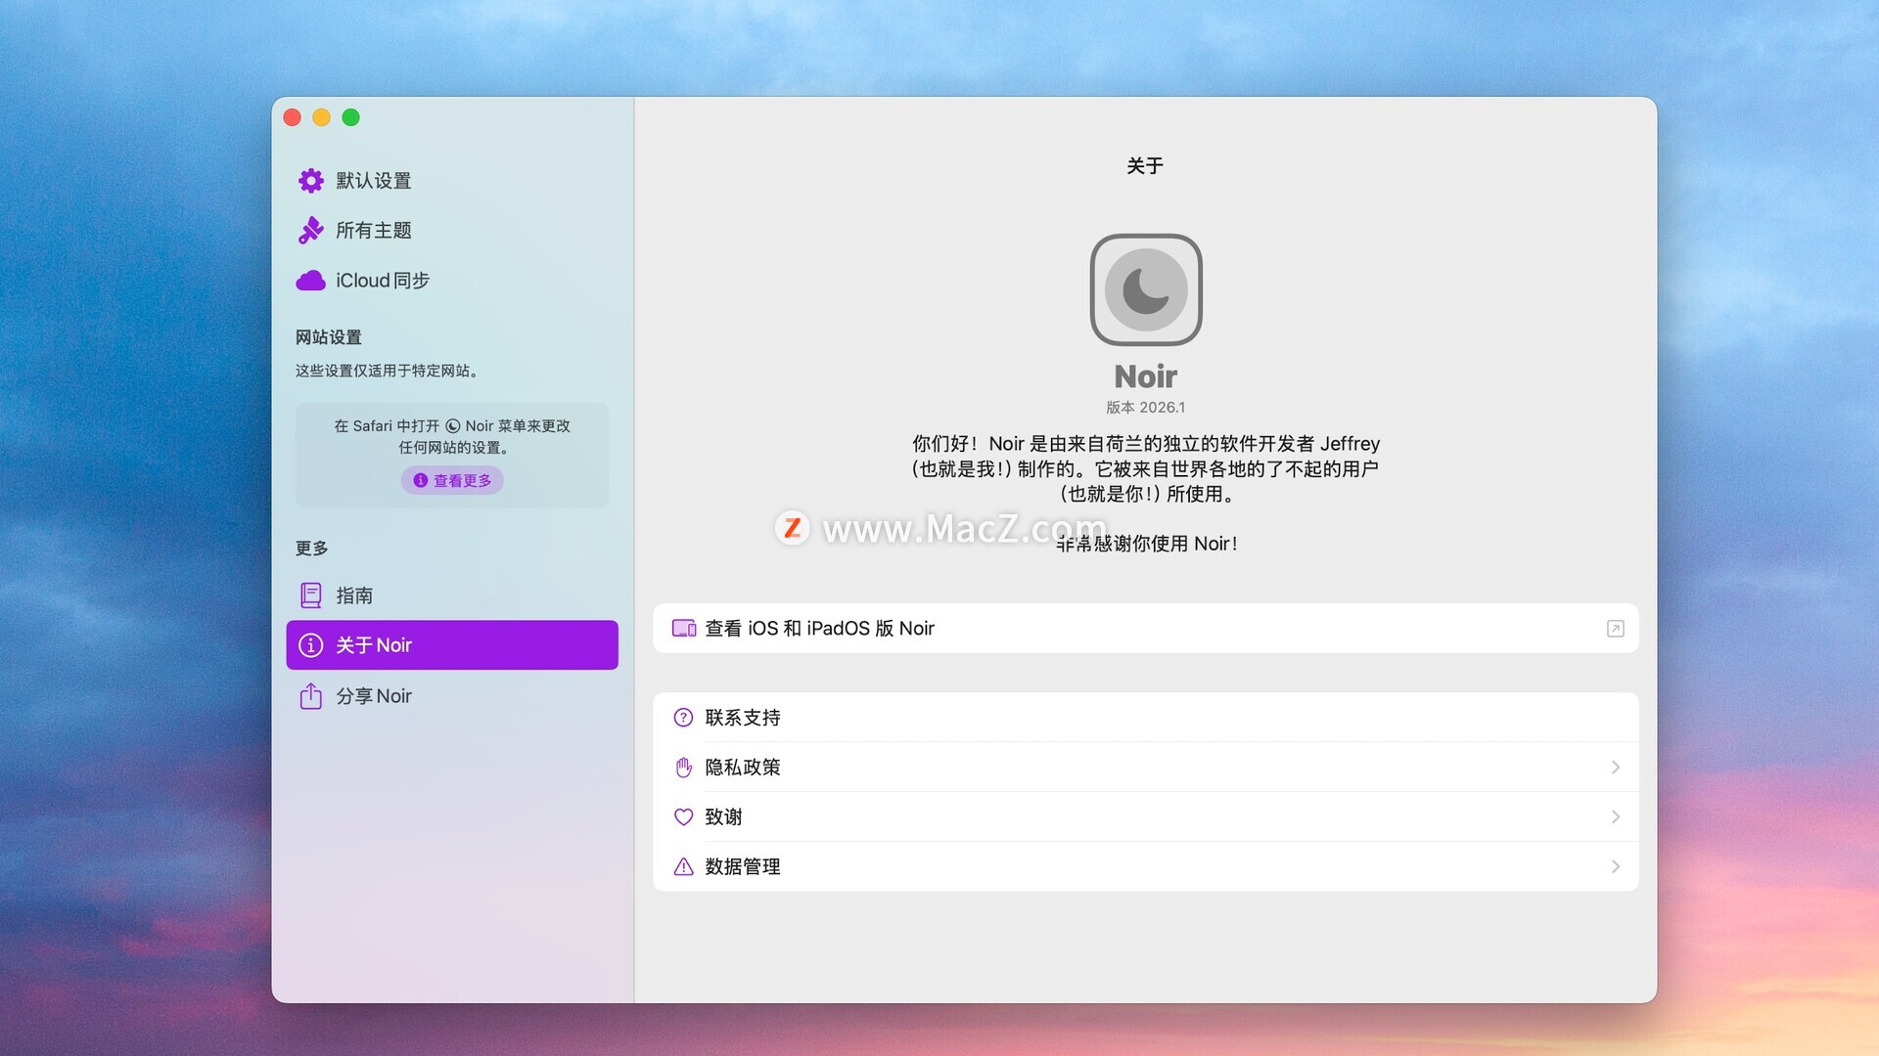Click the Noir moon app icon

[1145, 289]
